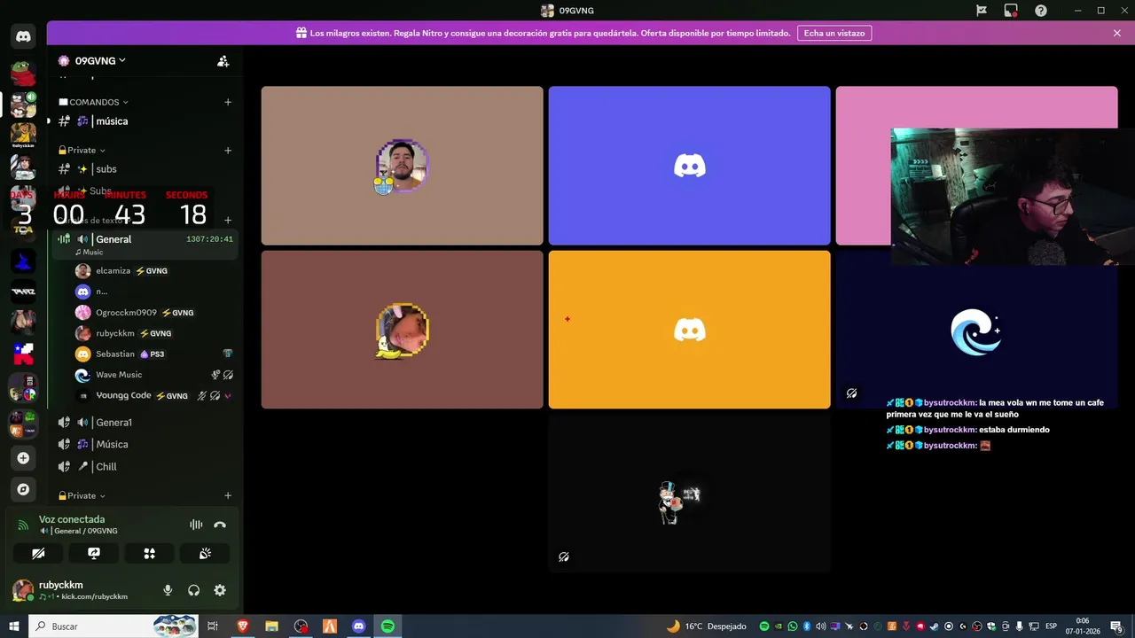Select the TCA server icon
This screenshot has width=1135, height=638.
[23, 230]
